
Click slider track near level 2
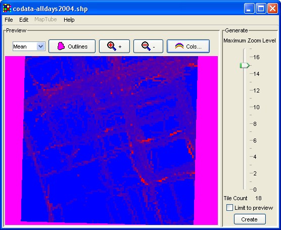[244, 173]
